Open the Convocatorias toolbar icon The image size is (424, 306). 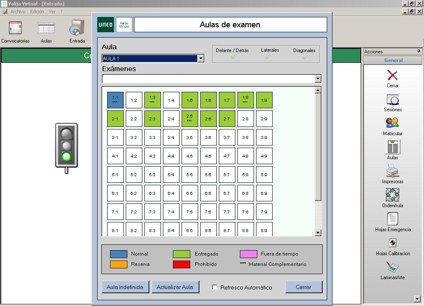(x=15, y=29)
